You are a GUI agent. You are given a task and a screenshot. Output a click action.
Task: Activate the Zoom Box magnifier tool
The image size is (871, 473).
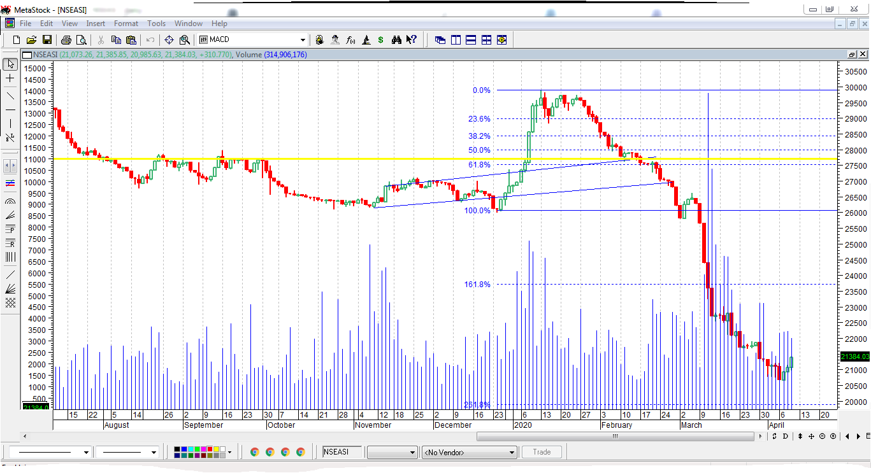(185, 39)
